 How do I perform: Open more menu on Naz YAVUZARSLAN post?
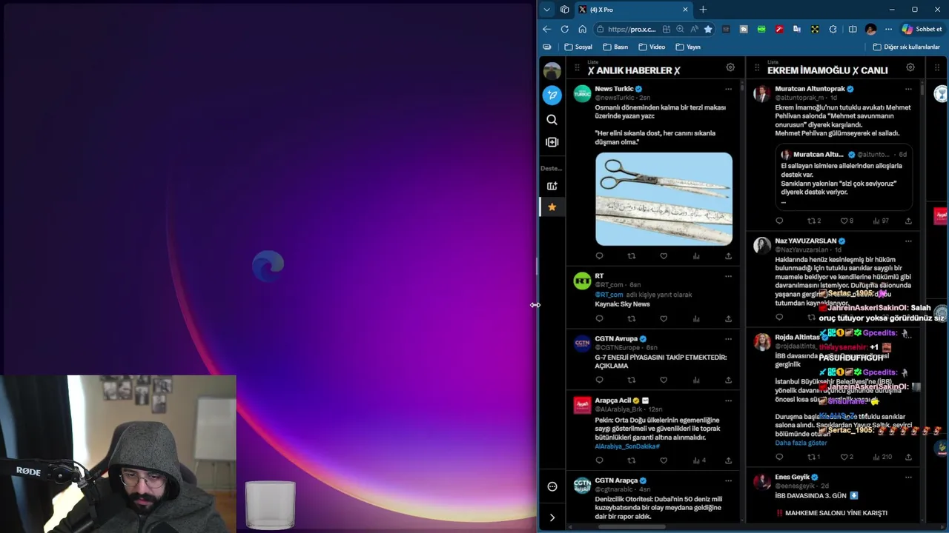tap(908, 241)
